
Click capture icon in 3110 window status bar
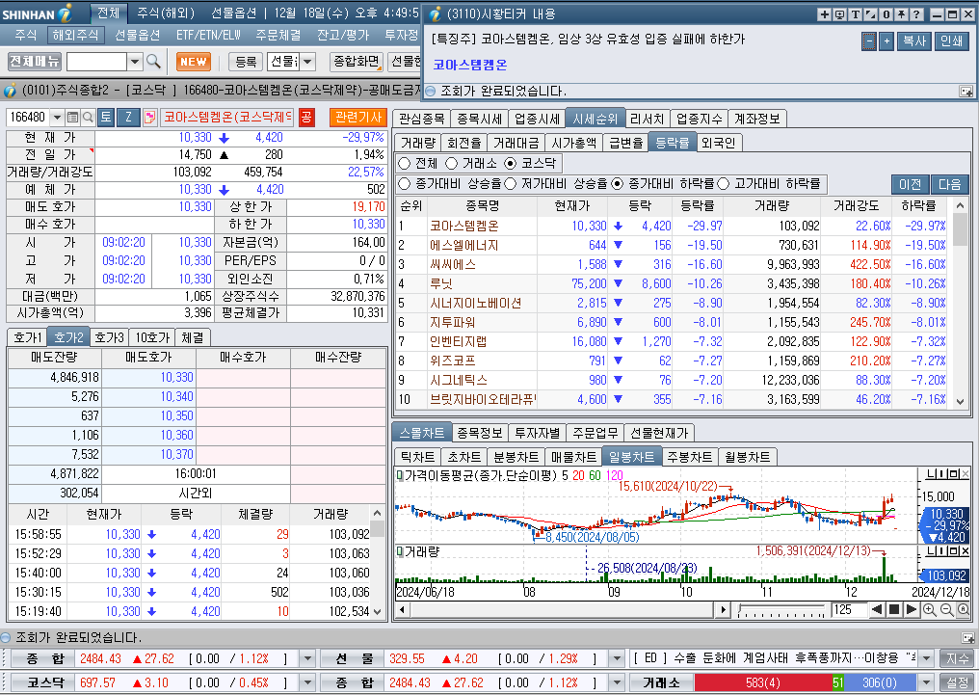(966, 92)
